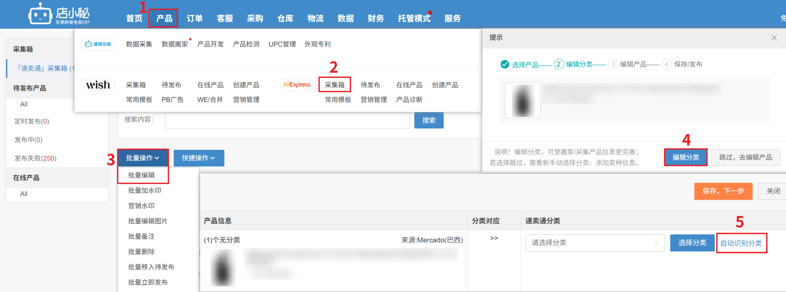This screenshot has height=292, width=786.
Task: Click into the 搜索内容 input field
Action: click(x=287, y=120)
